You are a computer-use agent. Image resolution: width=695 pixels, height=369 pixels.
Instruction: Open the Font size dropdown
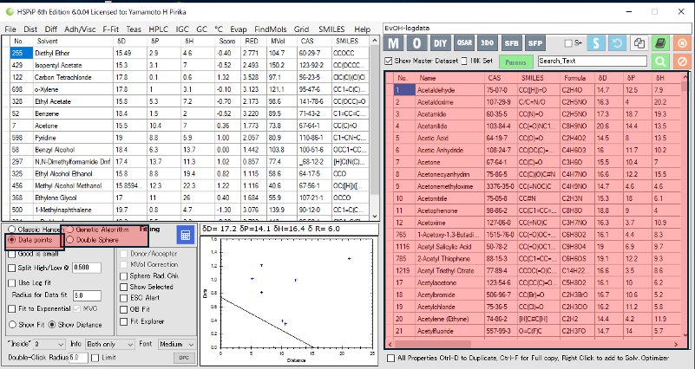[176, 344]
